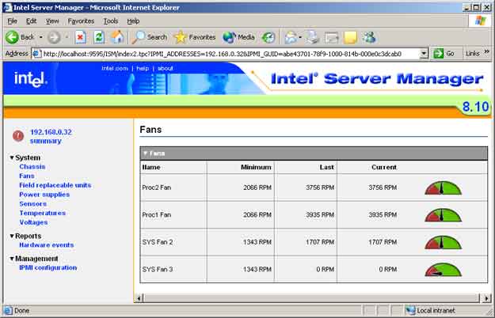
Task: Open the Search toolbar button
Action: click(x=150, y=36)
